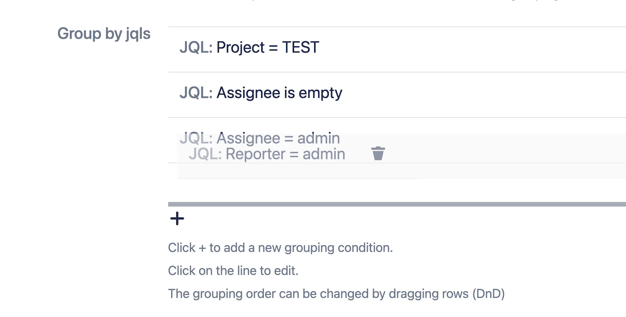Click 'admin' in the Reporter = admin row
626x317 pixels.
point(324,154)
